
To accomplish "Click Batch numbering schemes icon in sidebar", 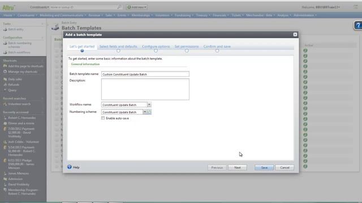I will pyautogui.click(x=5, y=43).
